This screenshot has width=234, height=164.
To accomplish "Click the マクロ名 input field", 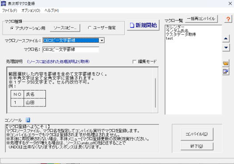I will pyautogui.click(x=70, y=49).
